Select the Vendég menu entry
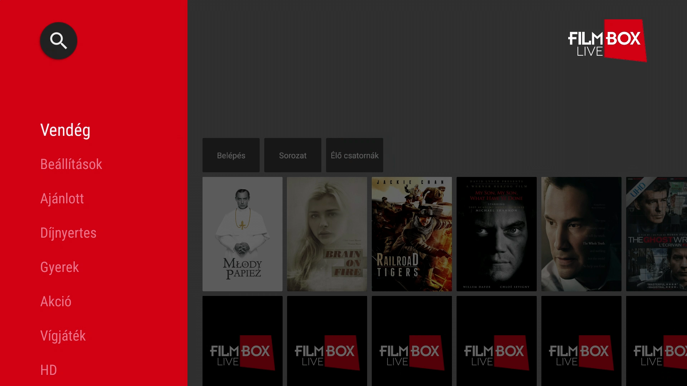Viewport: 687px width, 386px height. (65, 130)
